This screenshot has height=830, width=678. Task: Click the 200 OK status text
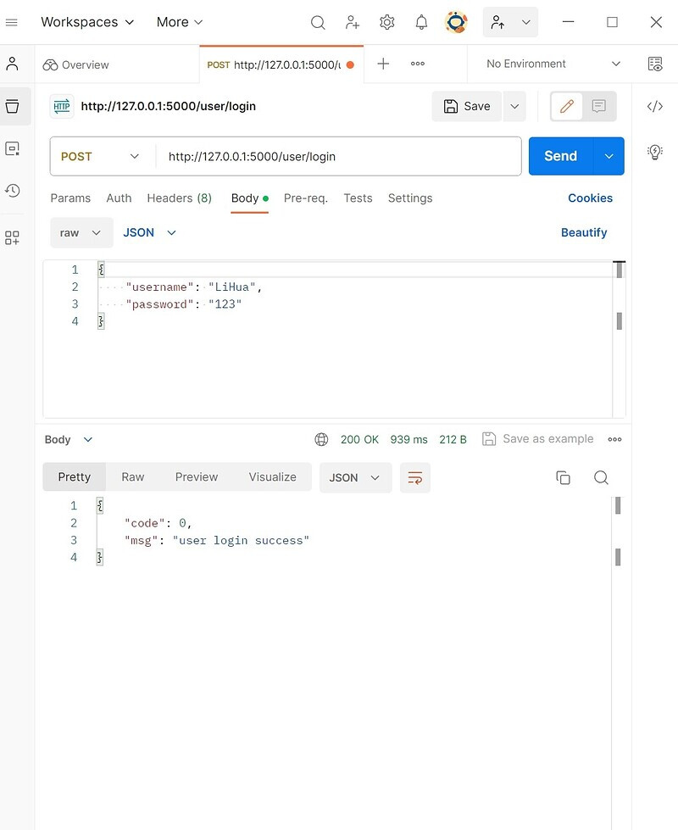tap(359, 439)
